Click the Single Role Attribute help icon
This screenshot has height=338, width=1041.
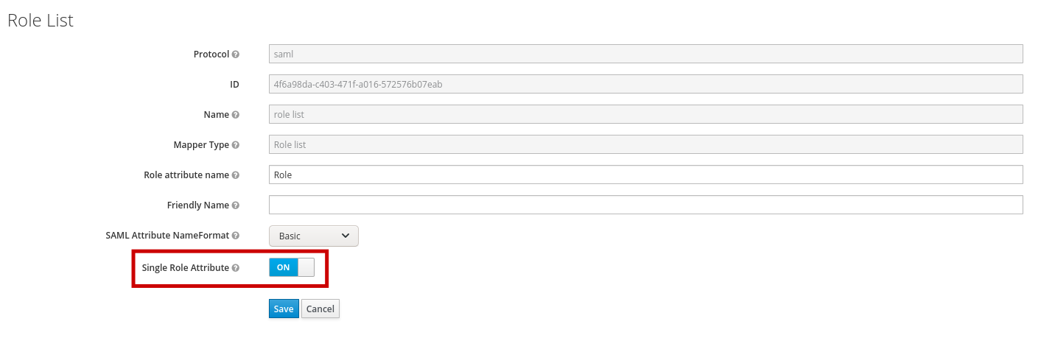[x=236, y=268]
